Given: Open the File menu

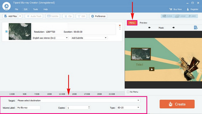Looking at the screenshot, I should tap(16, 9).
